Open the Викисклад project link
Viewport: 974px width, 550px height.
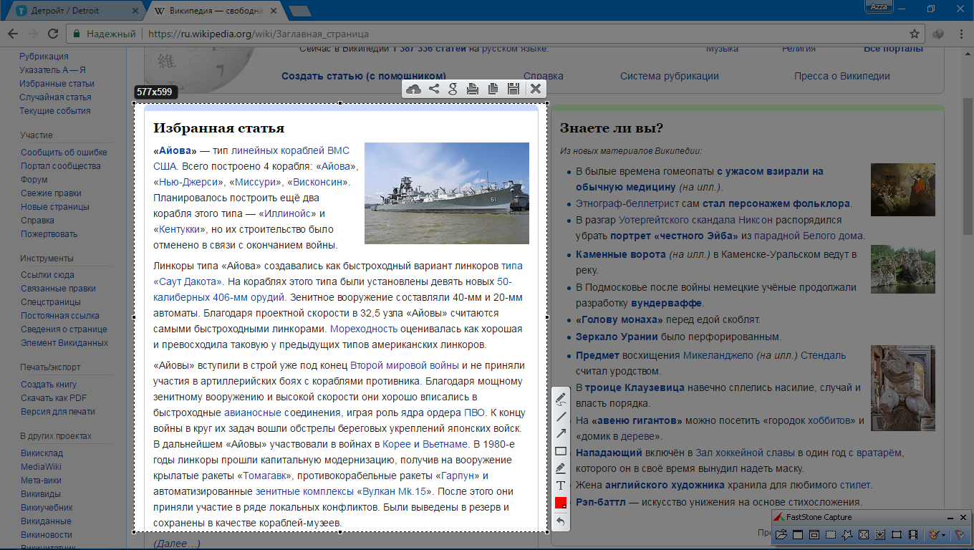pos(42,453)
